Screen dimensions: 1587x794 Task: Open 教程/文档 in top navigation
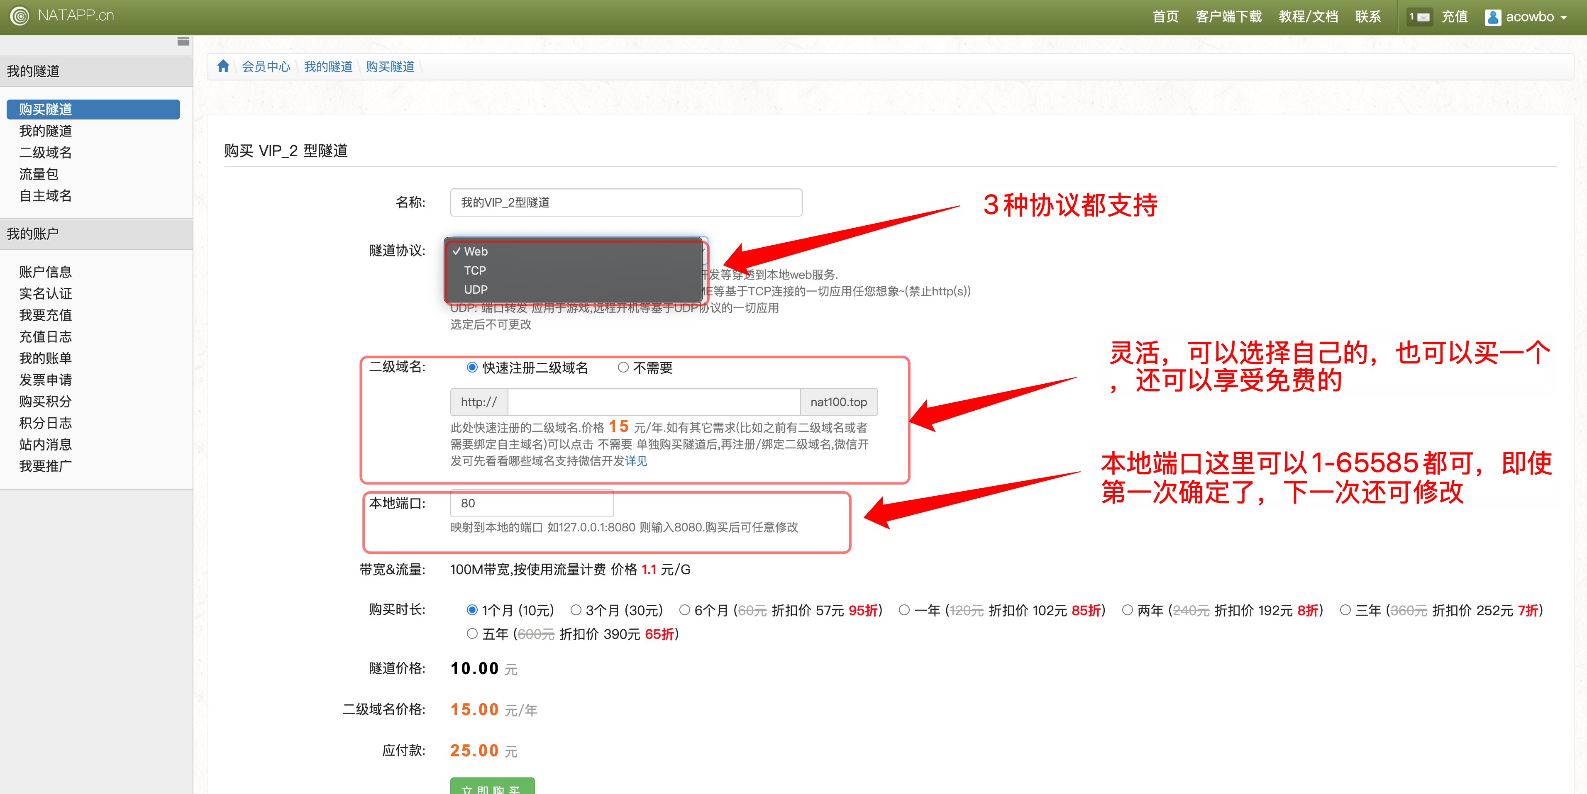[x=1308, y=17]
